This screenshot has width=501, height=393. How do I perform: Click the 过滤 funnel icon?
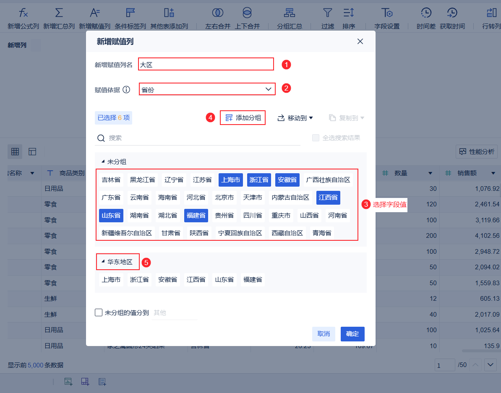328,13
